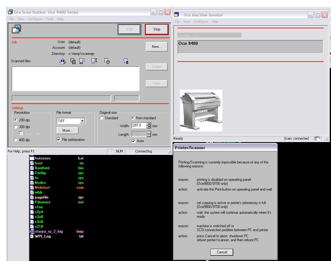Open Configure menu in Machine Monitor
331x261 pixels.
pyautogui.click(x=201, y=22)
